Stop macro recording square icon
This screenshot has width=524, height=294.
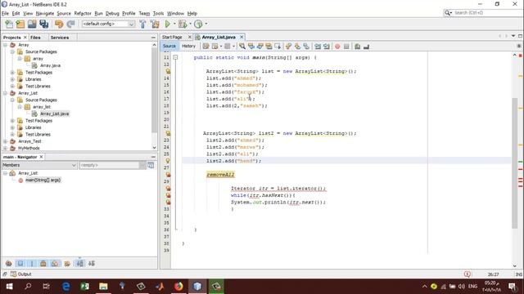[x=346, y=47]
